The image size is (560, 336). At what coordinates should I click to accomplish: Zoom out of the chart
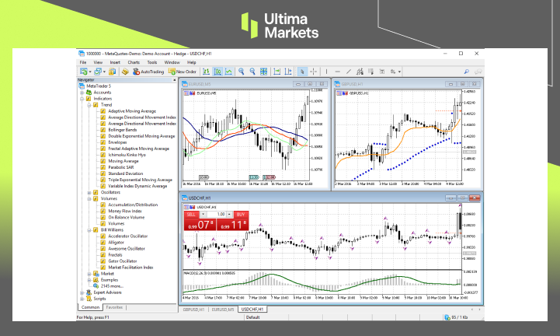[x=252, y=72]
